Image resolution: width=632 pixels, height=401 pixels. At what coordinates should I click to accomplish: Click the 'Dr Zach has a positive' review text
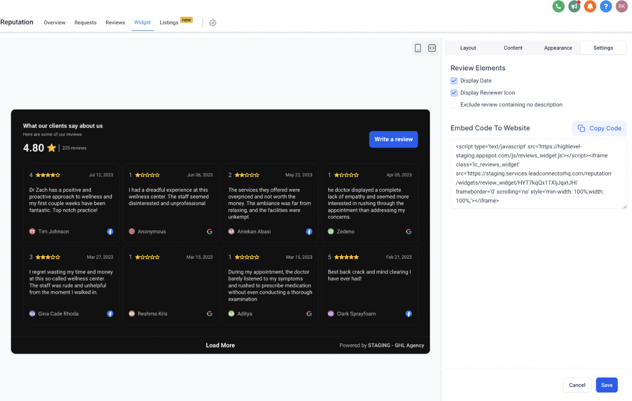click(x=71, y=200)
